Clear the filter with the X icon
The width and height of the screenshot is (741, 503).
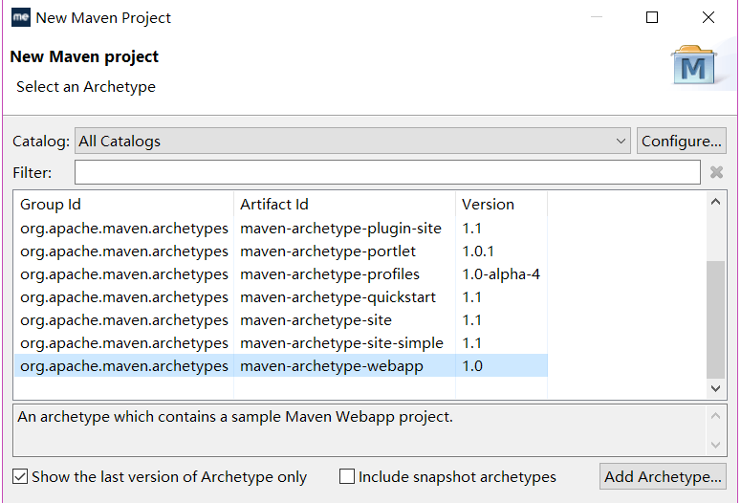click(716, 172)
